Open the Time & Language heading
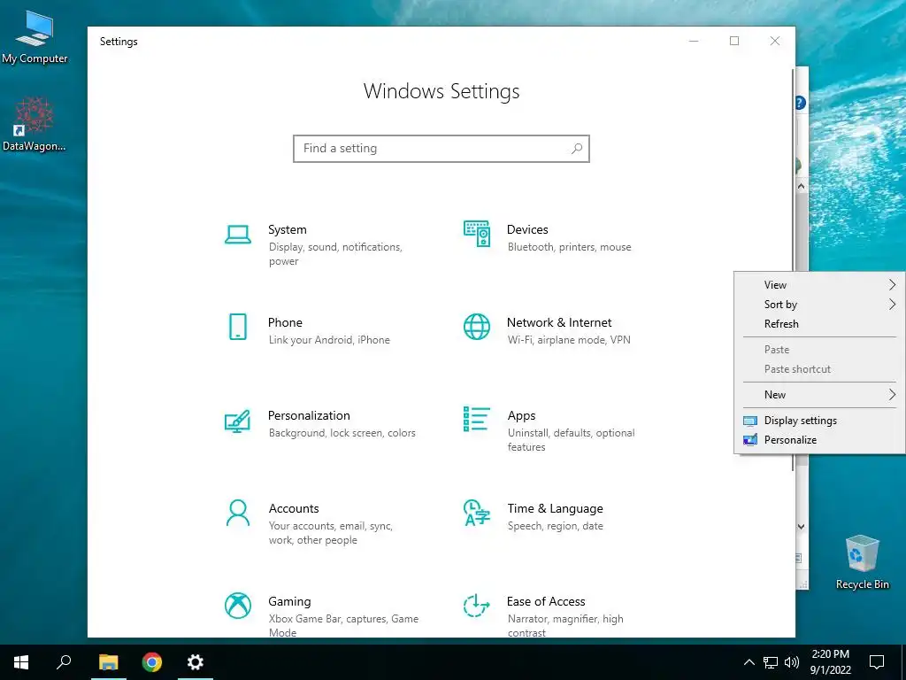The width and height of the screenshot is (906, 680). pyautogui.click(x=556, y=508)
